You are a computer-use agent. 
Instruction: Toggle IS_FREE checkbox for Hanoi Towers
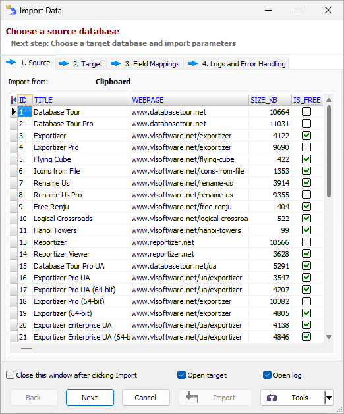(306, 230)
